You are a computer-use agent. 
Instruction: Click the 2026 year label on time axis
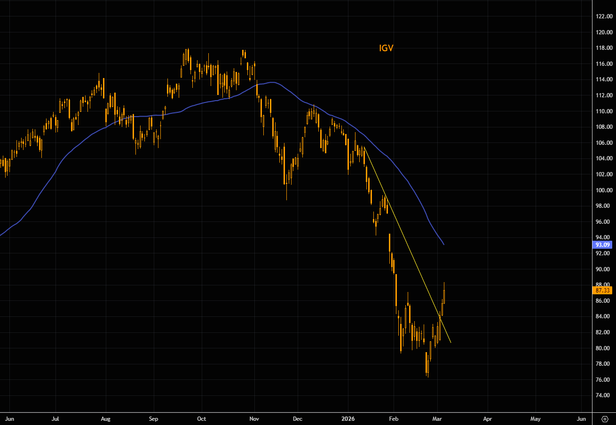point(348,418)
